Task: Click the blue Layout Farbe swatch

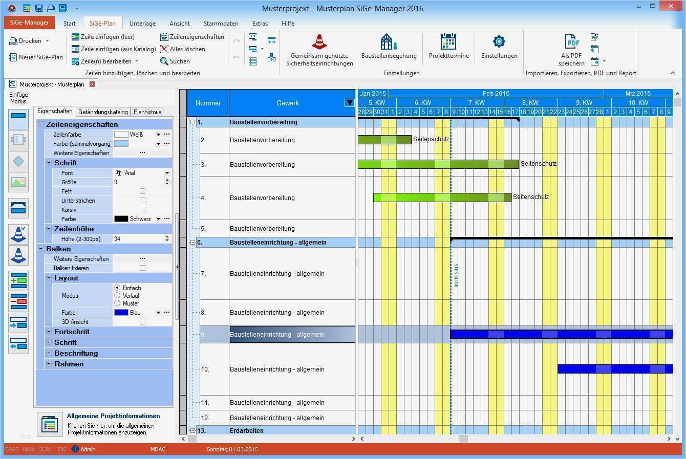Action: tap(121, 313)
